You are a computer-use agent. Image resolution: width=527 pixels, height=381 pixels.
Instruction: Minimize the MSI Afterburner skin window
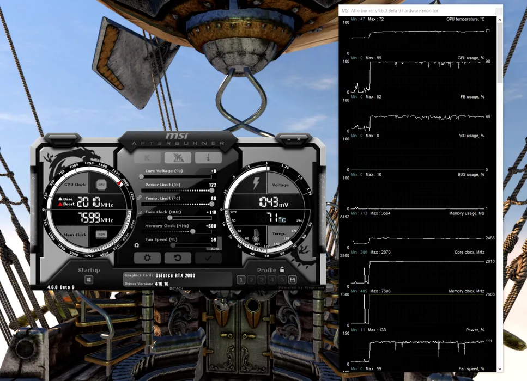tap(289, 139)
